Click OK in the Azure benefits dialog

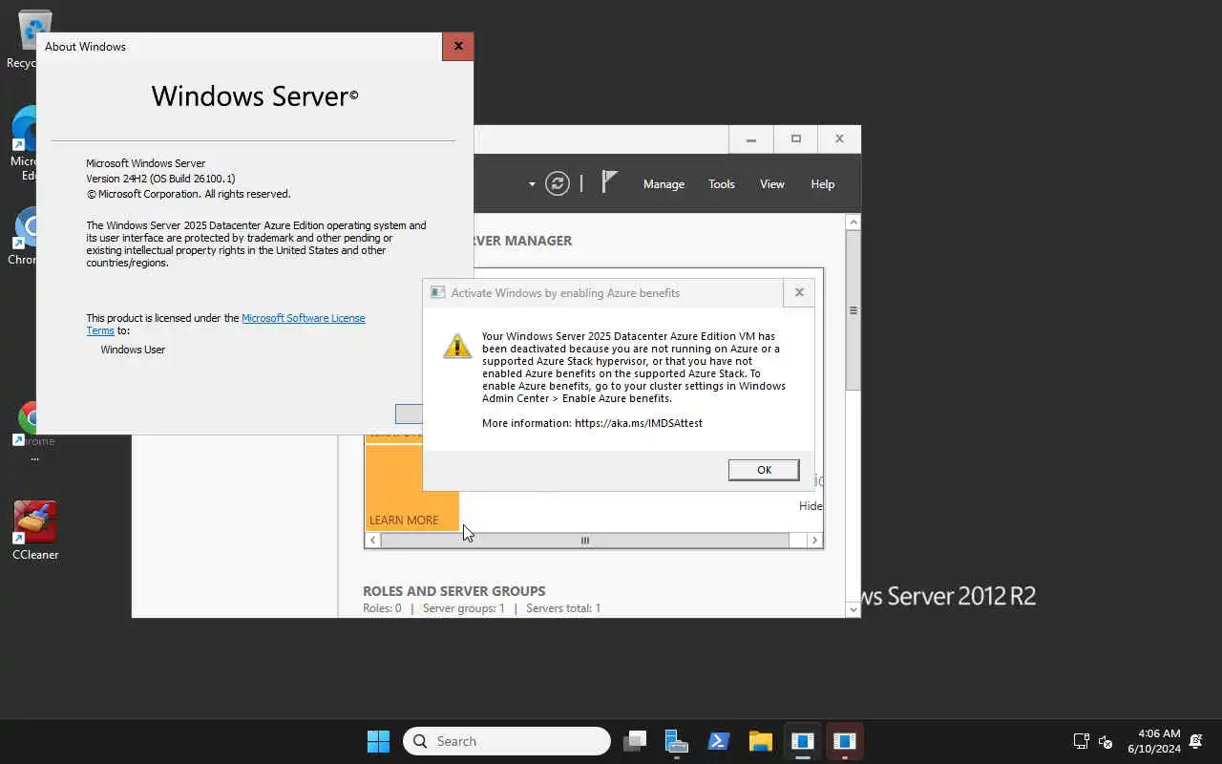pyautogui.click(x=764, y=470)
